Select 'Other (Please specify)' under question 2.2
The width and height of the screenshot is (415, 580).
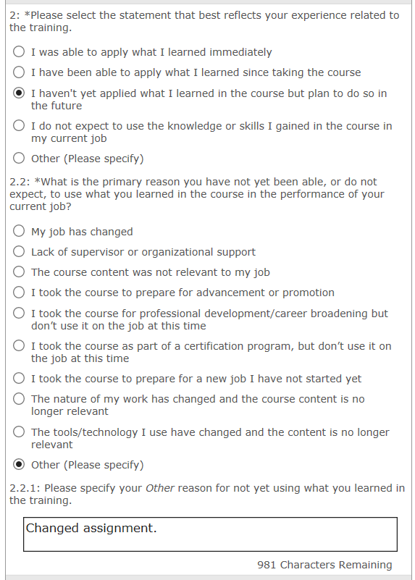coord(19,464)
